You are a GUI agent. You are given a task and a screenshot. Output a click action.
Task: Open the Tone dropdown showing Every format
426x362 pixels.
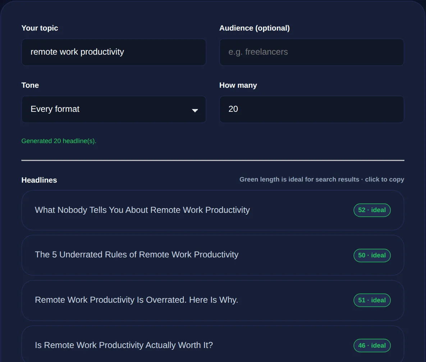coord(114,109)
